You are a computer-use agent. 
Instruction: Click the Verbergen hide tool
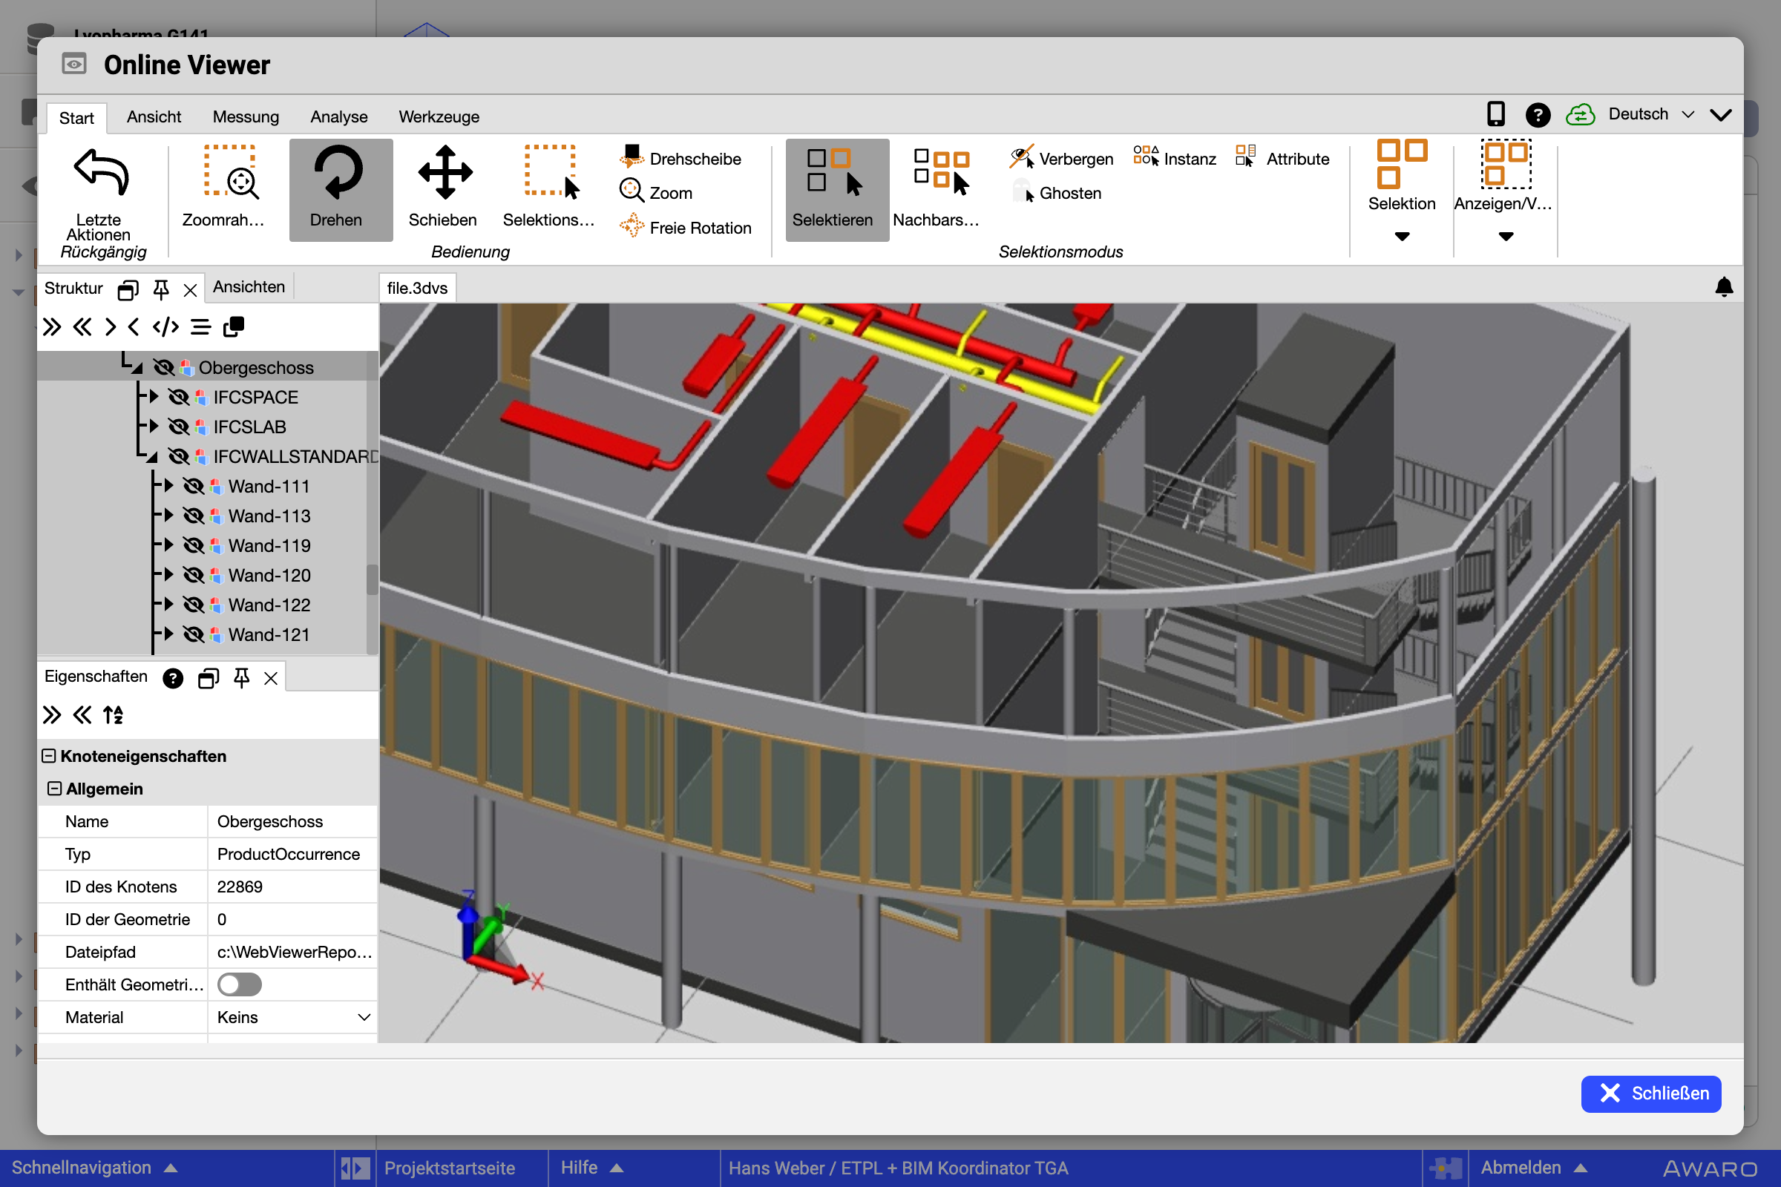1062,159
